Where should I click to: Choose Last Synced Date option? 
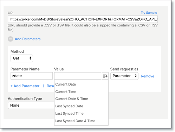(69, 106)
